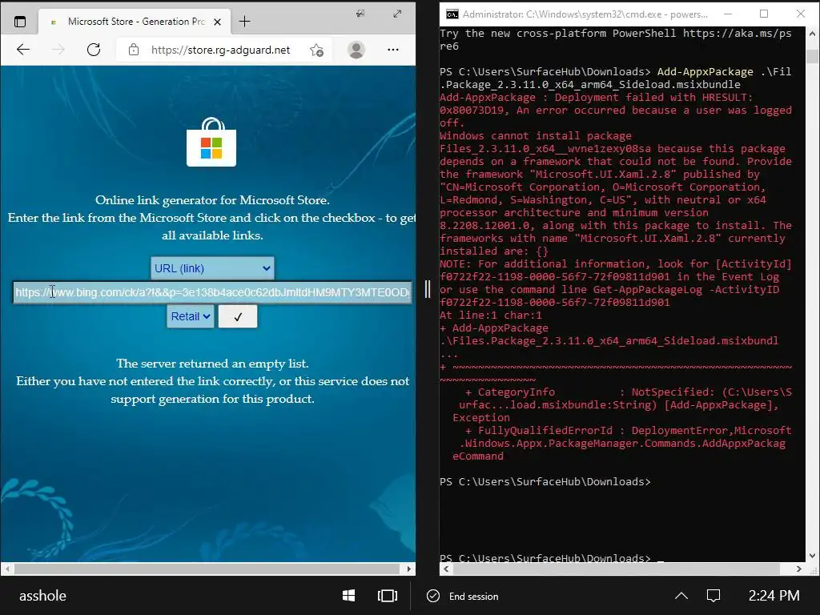Open a new tab in Edge
820x615 pixels.
244,22
